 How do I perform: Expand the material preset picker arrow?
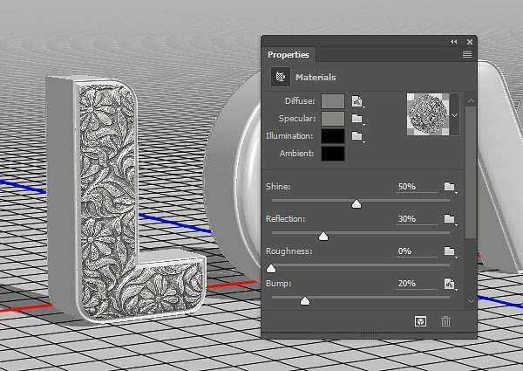click(x=454, y=115)
